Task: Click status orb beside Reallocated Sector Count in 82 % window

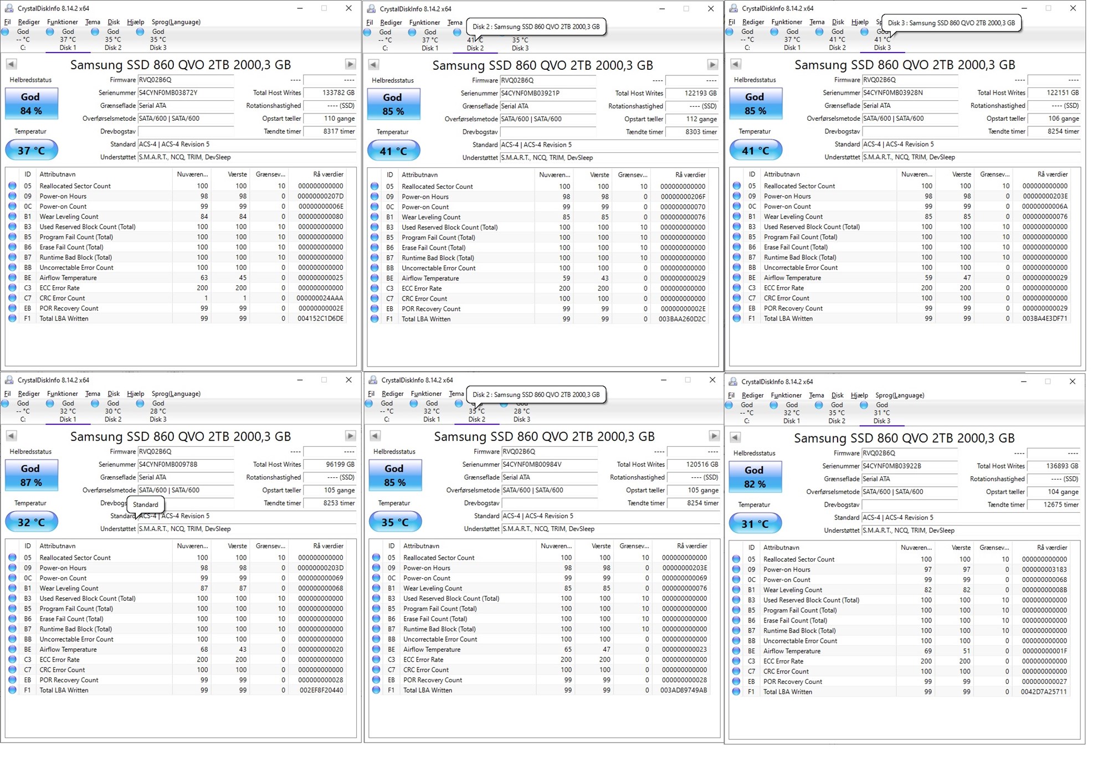Action: click(736, 559)
